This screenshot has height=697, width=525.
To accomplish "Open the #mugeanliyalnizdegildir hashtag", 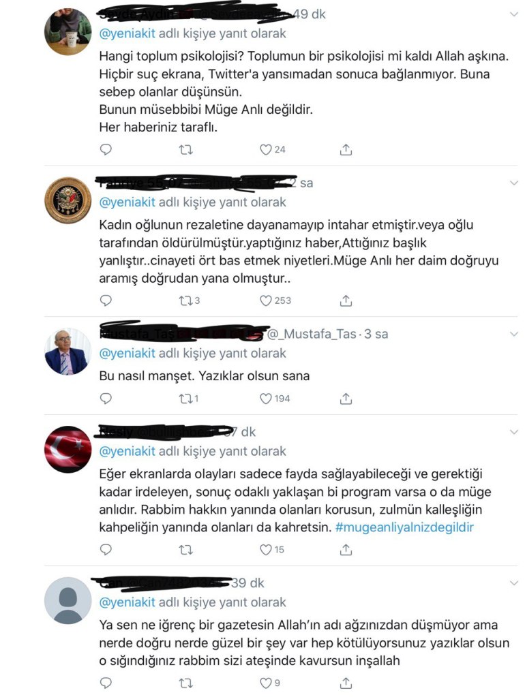I will coord(404,527).
